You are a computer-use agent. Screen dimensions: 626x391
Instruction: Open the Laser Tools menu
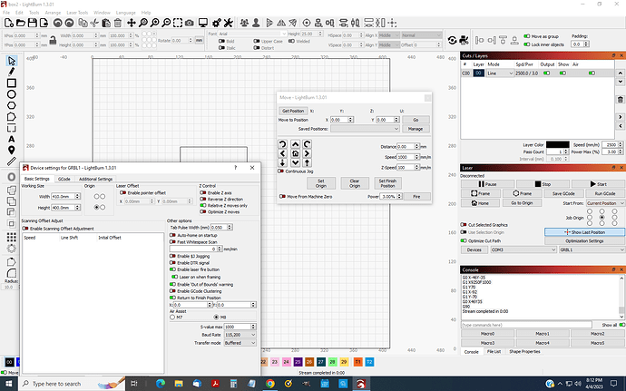[77, 13]
